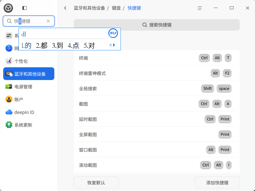Select the 终端雷神模式 shortcut row
This screenshot has height=191, width=255.
[x=157, y=73]
